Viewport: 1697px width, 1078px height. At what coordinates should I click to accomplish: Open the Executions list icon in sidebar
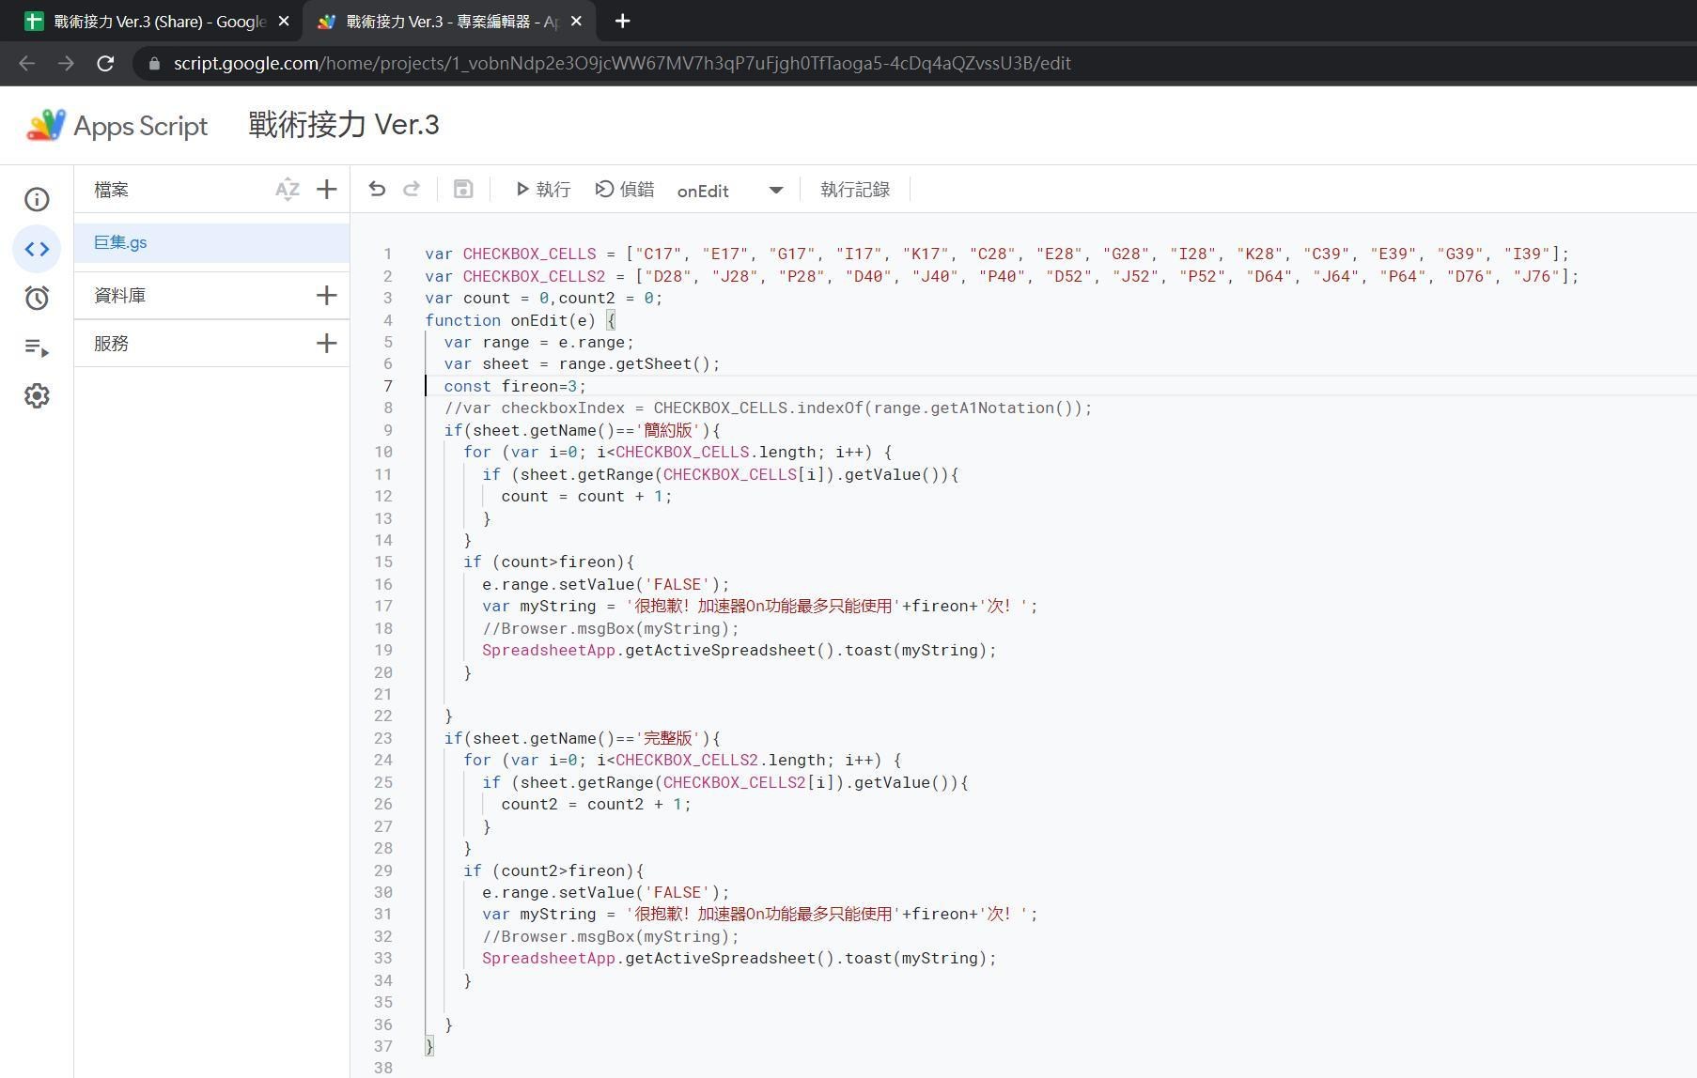click(x=37, y=347)
